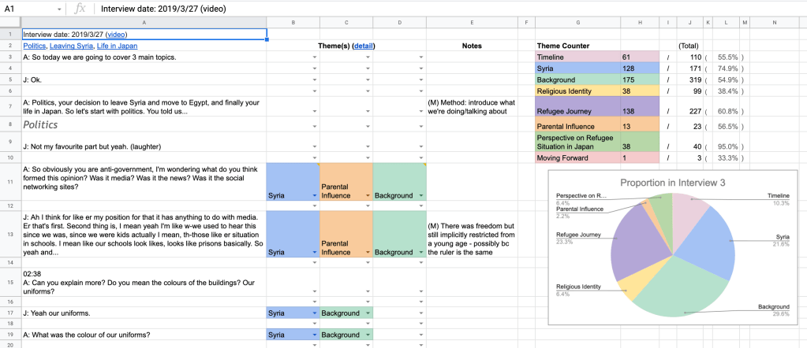Open the "video" link in cell A1
The height and width of the screenshot is (348, 807).
[x=115, y=35]
